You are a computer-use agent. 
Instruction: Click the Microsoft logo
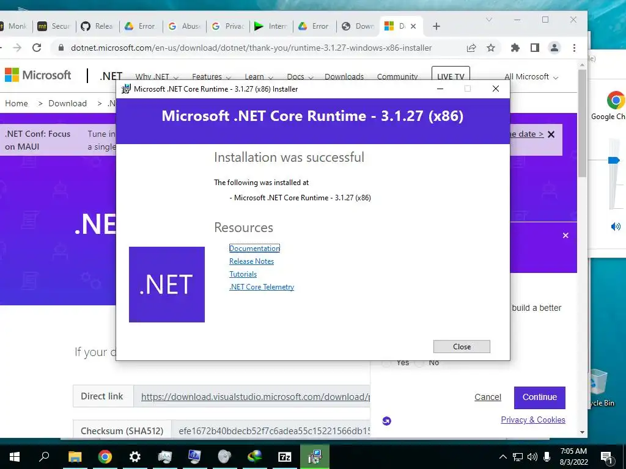coord(38,75)
